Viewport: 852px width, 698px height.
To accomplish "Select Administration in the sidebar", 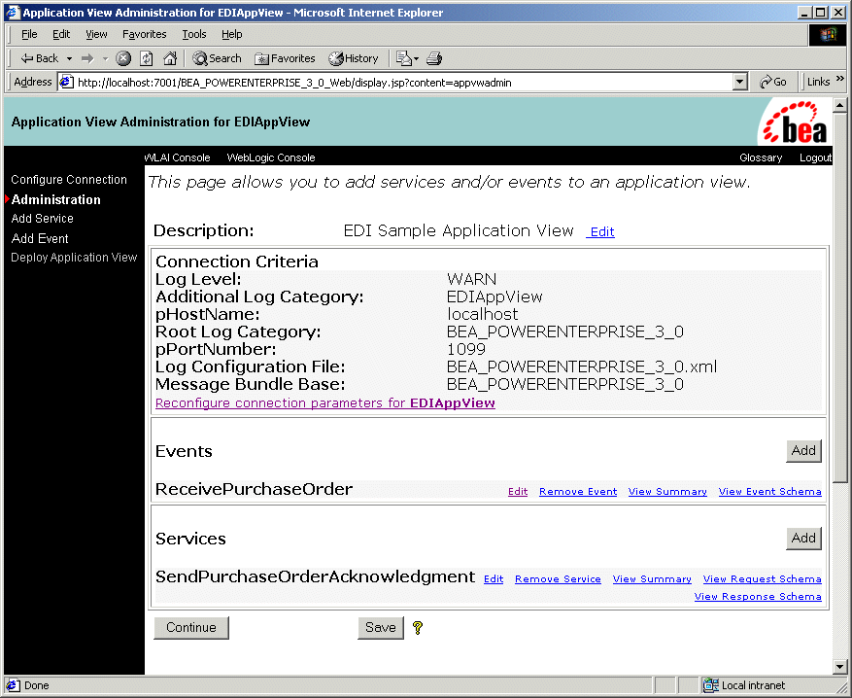I will pyautogui.click(x=56, y=199).
